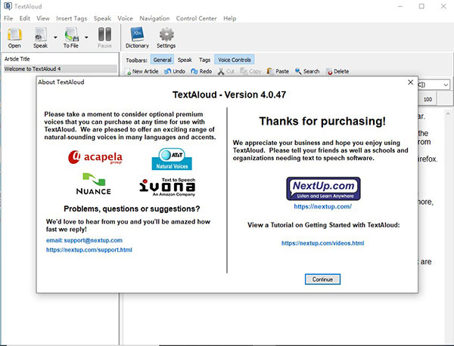Open the Dictionary tool
This screenshot has height=346, width=454.
[137, 38]
